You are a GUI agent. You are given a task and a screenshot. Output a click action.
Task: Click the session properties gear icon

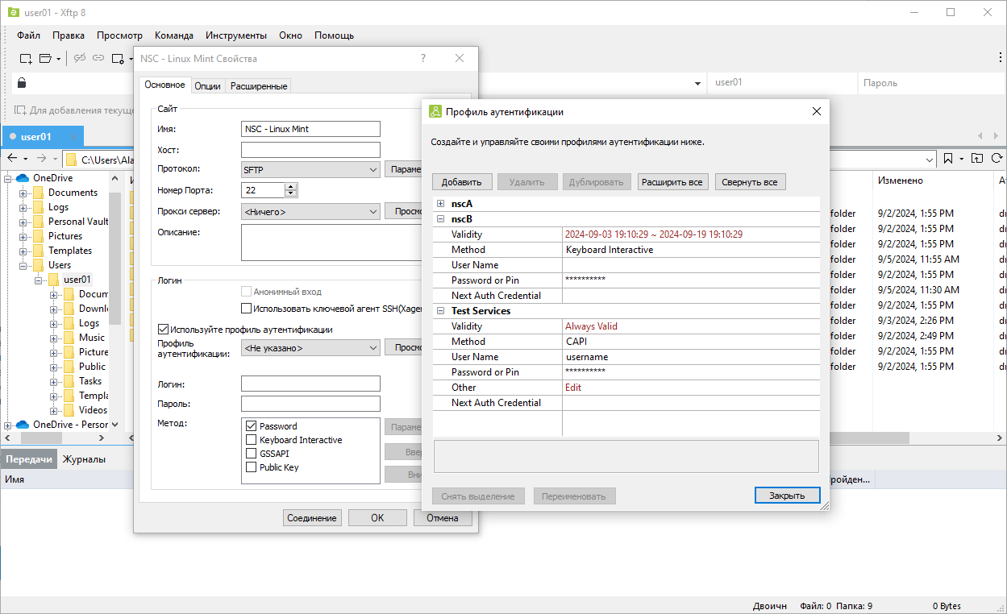(118, 58)
